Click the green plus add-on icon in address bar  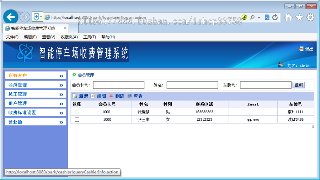pos(244,17)
